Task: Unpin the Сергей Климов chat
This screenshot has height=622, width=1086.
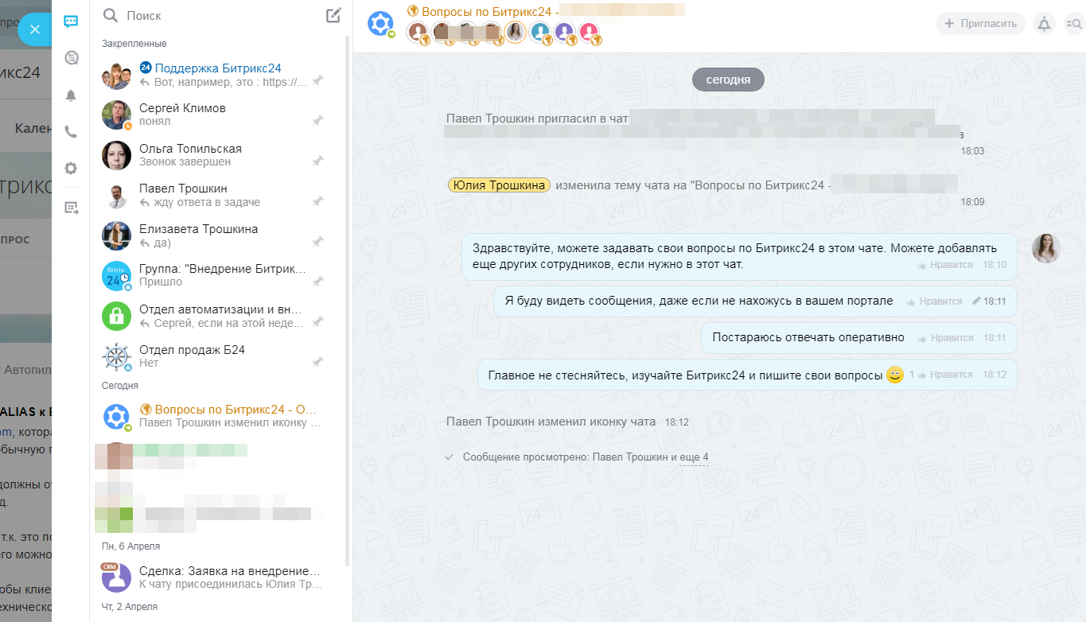Action: pos(317,119)
